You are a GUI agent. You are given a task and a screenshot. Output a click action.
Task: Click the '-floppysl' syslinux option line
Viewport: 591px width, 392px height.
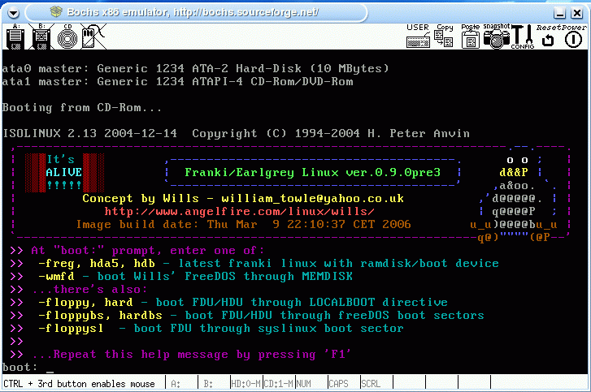221,328
